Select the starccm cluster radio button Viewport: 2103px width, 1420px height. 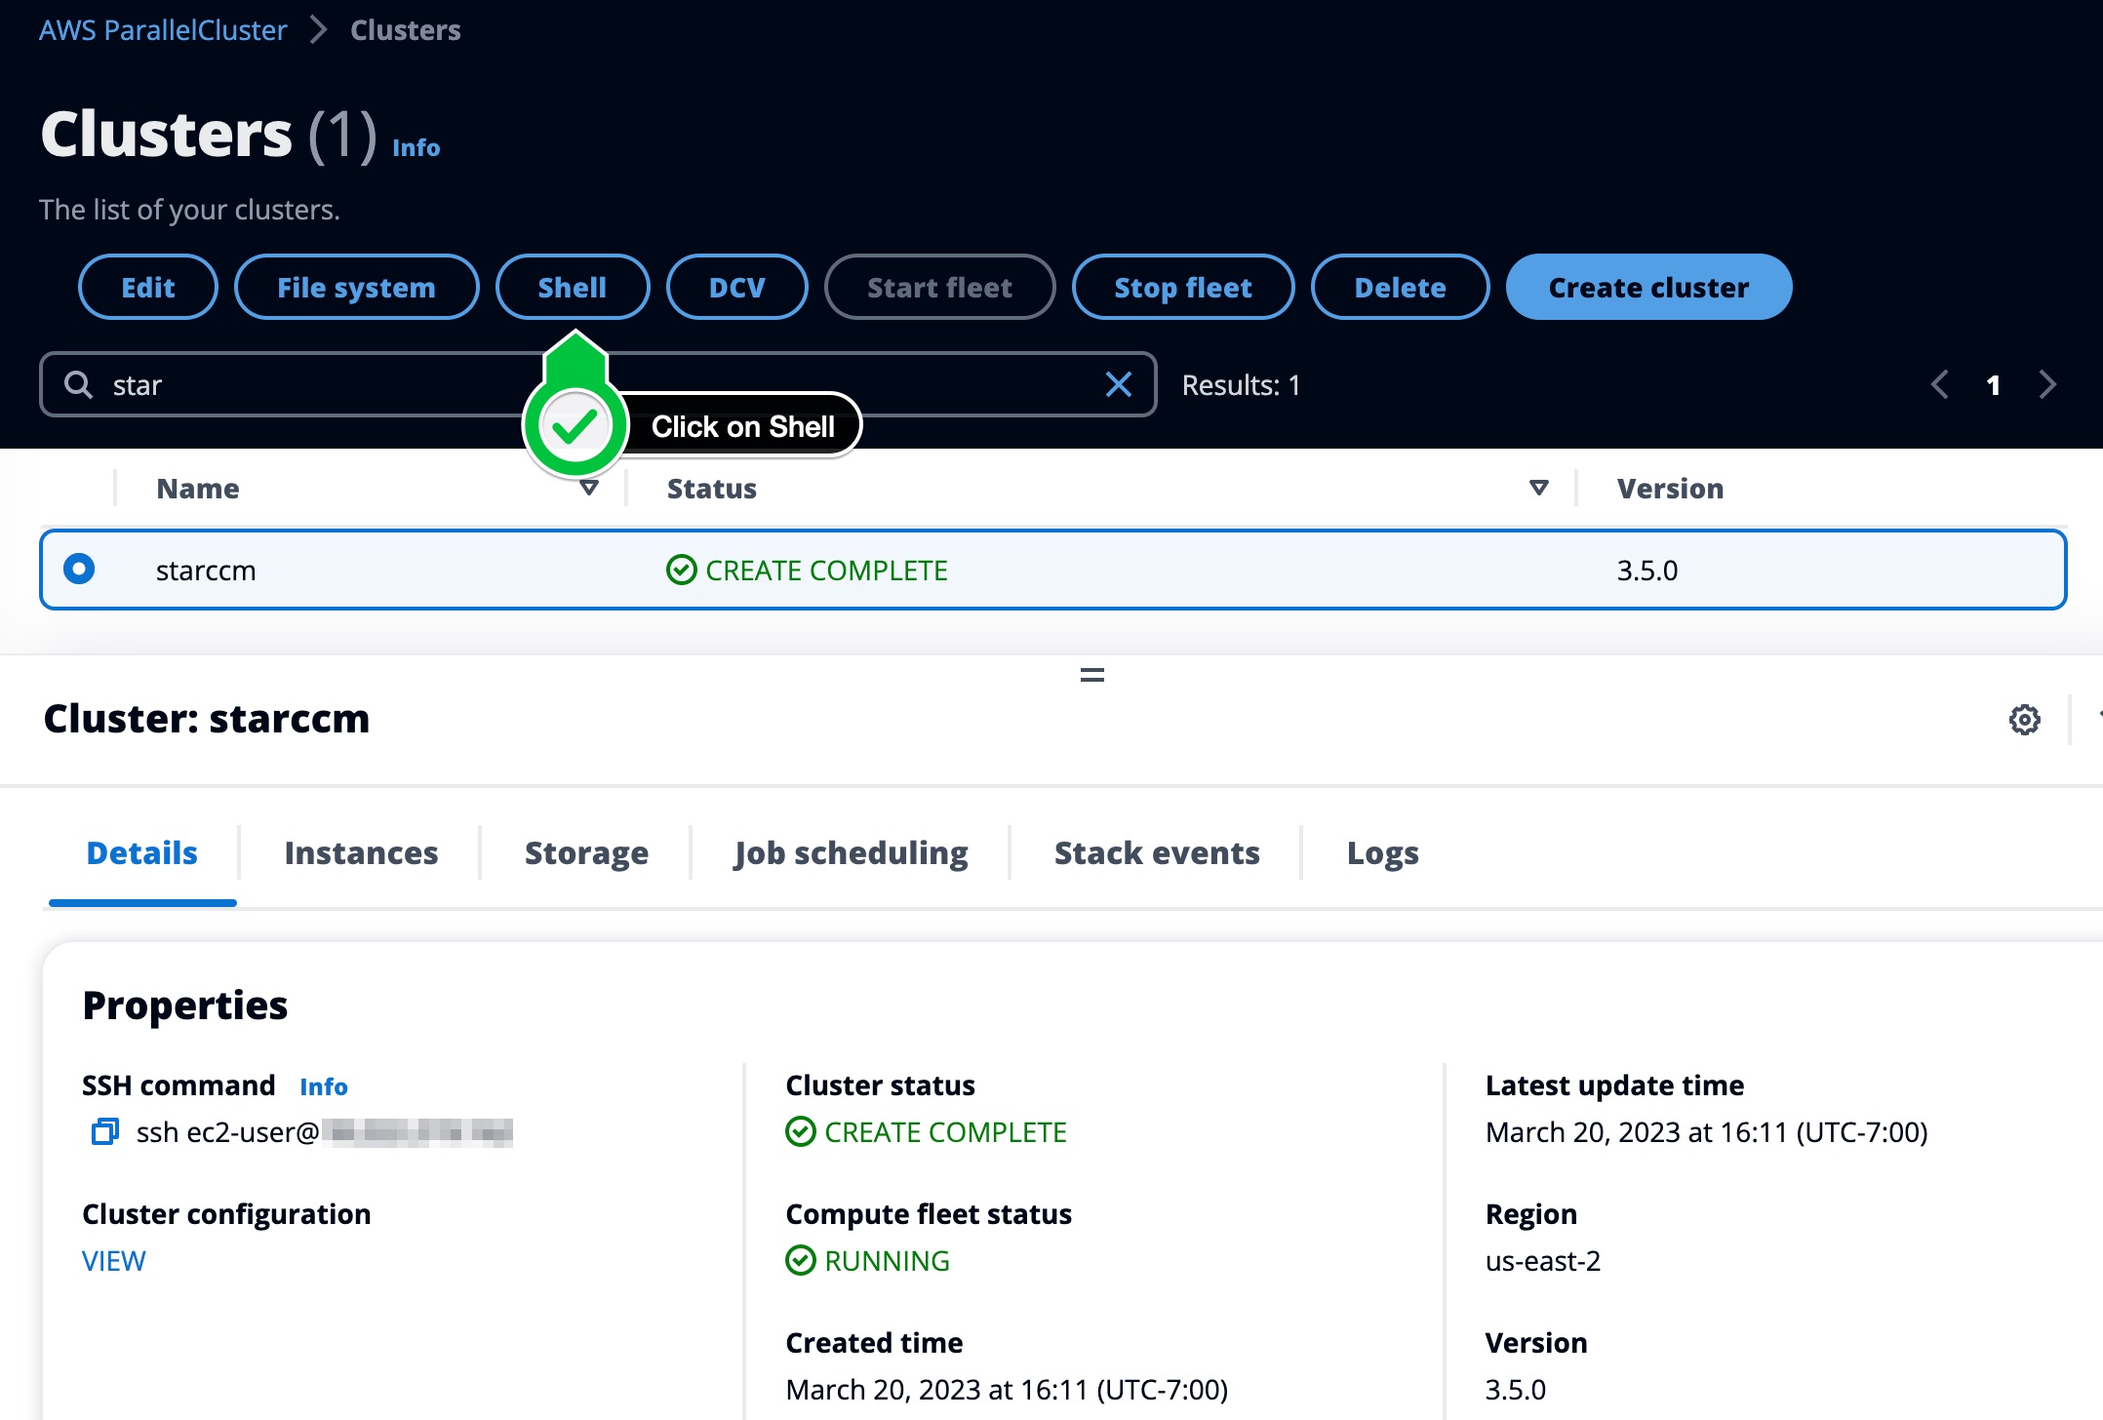coord(79,569)
